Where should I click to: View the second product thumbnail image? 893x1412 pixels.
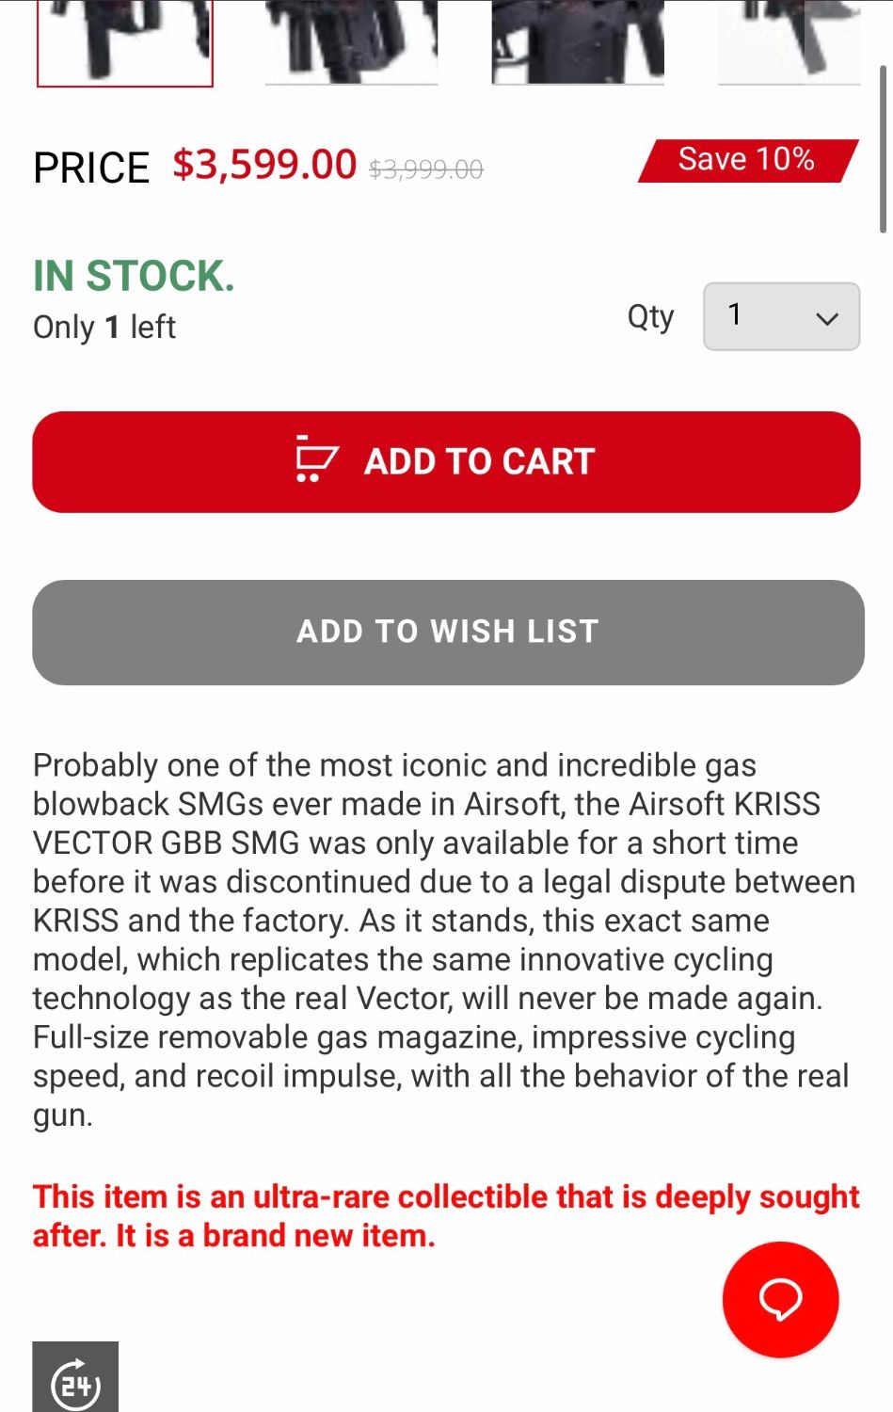[351, 42]
